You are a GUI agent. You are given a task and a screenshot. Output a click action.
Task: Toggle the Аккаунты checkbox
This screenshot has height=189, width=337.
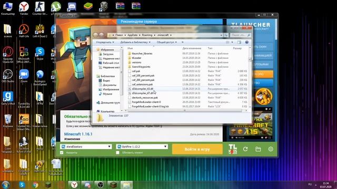tap(62, 153)
